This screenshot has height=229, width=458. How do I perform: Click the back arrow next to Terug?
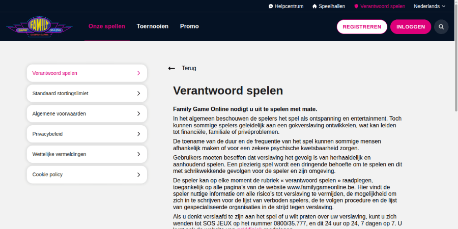(x=171, y=68)
